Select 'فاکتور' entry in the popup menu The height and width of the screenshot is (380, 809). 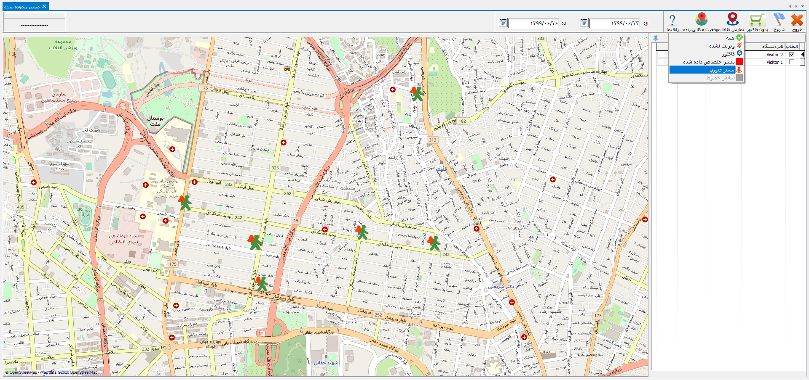click(x=728, y=54)
